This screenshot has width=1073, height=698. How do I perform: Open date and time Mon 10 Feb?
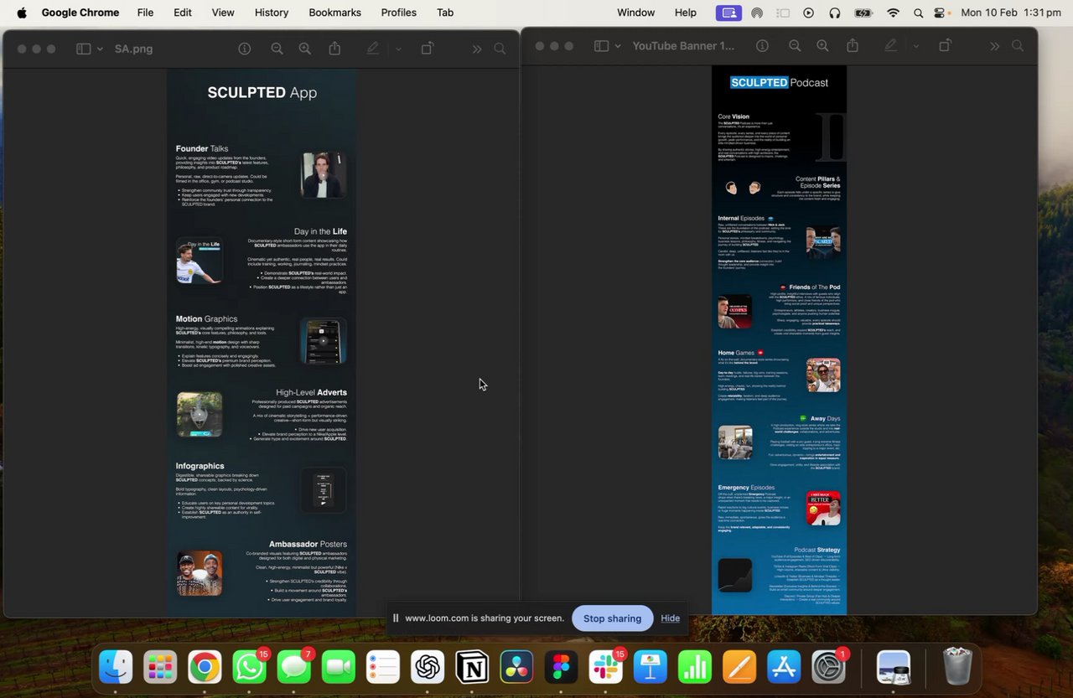point(1011,13)
